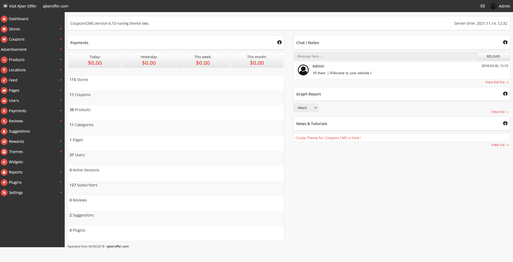Click the RELOAD button in chat
The image size is (513, 262).
(x=493, y=56)
